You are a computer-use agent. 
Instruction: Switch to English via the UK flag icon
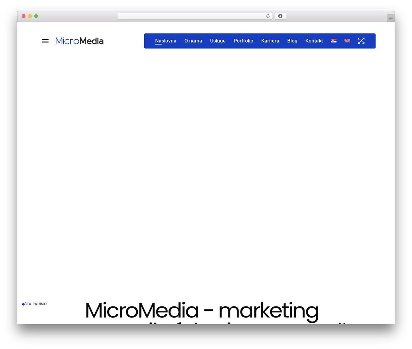coord(347,41)
